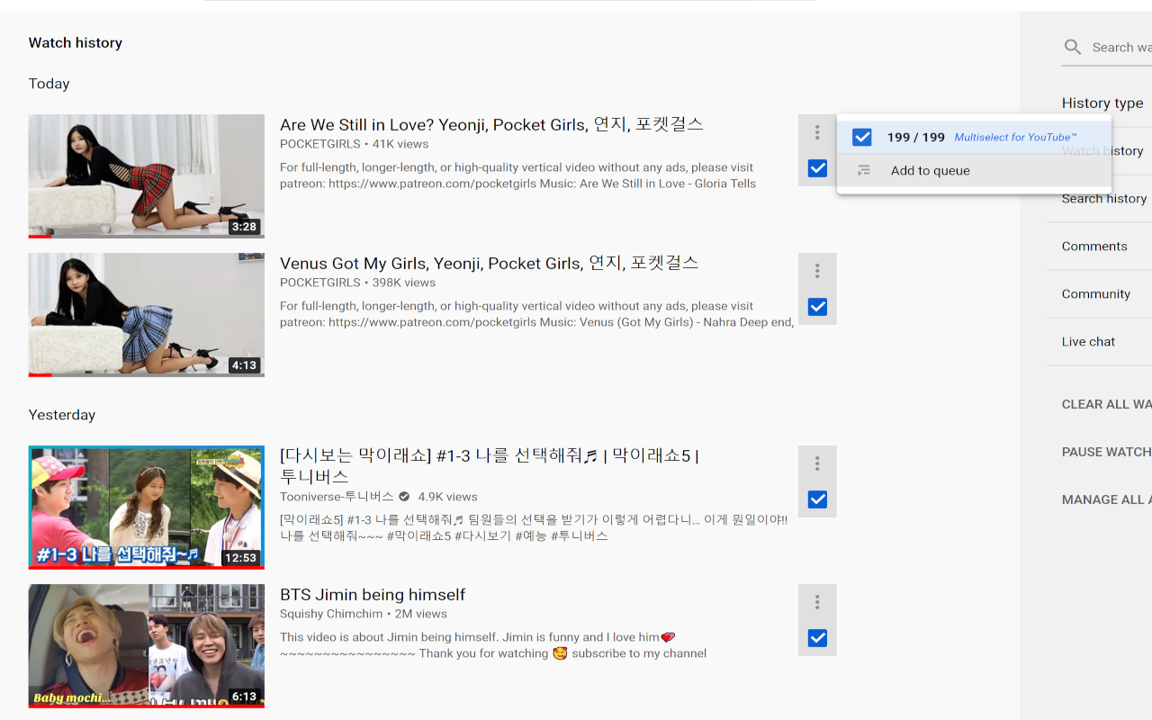Viewport: 1152px width, 720px height.
Task: Click PAUSE WATCH history button
Action: (x=1106, y=452)
